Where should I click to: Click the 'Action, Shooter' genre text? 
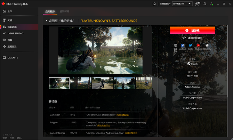point(192,87)
